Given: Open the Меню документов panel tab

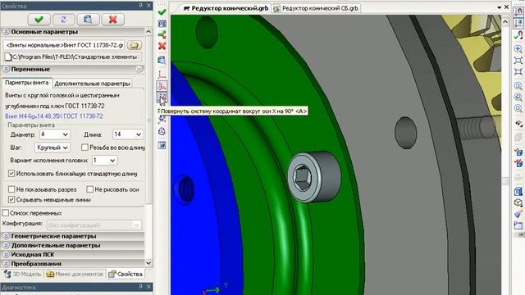Looking at the screenshot, I should click(x=75, y=274).
